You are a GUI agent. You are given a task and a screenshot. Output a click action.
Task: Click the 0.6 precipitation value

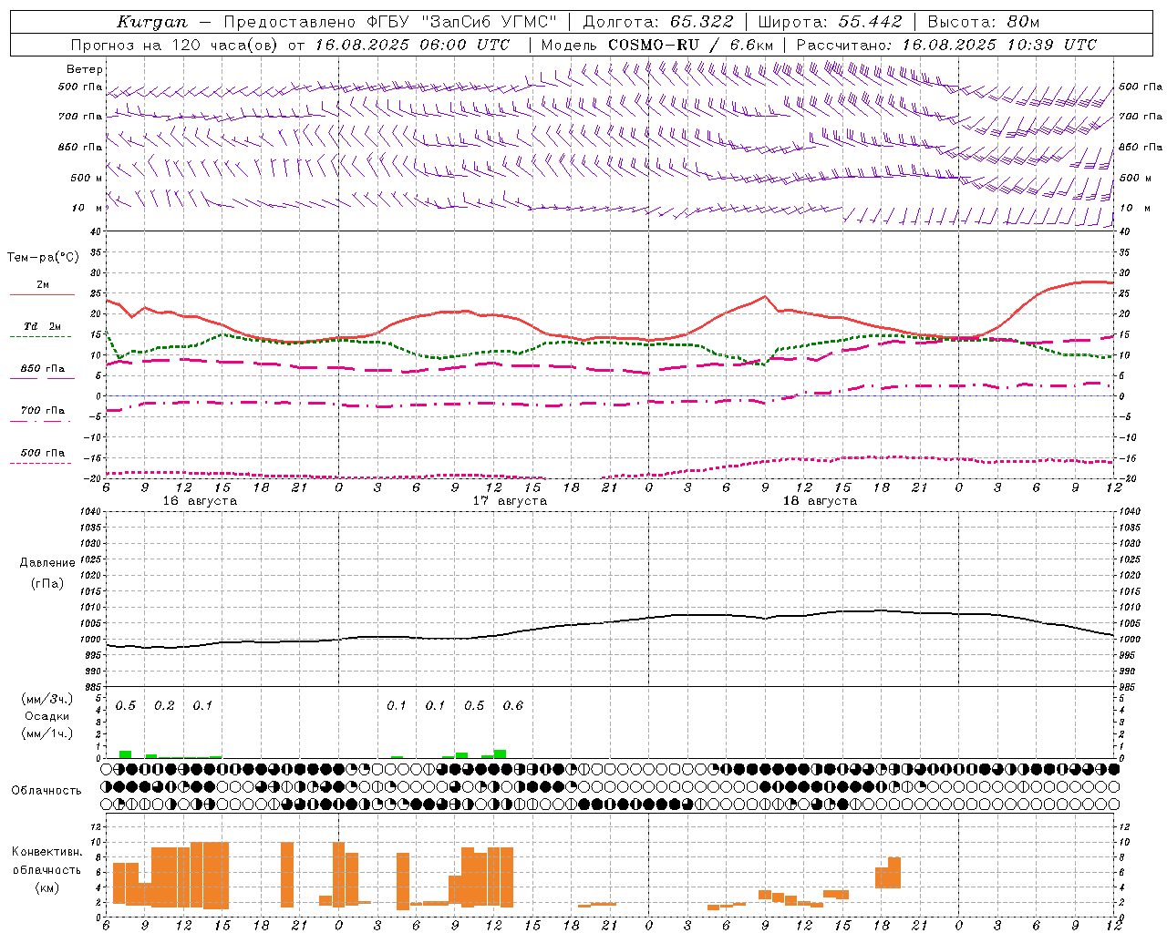[x=513, y=706]
